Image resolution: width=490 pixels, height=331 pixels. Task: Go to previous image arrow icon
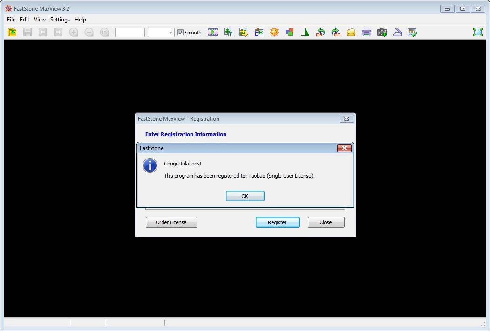click(43, 32)
